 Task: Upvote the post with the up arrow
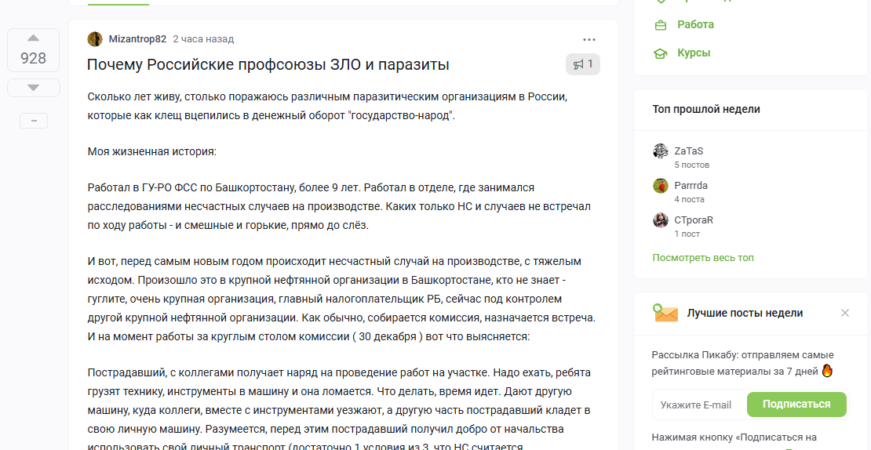[x=33, y=38]
